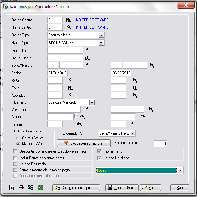Click the Número Copias field
Image resolution: width=197 pixels, height=197 pixels.
(x=160, y=144)
